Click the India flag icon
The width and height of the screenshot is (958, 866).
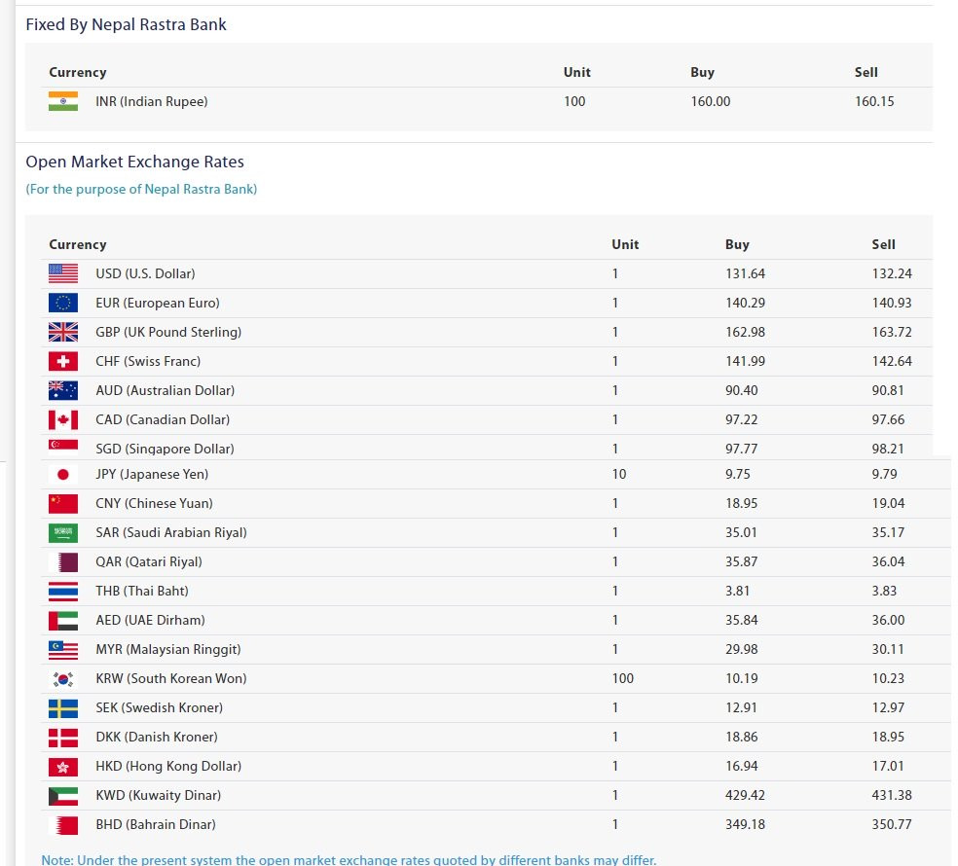click(63, 101)
